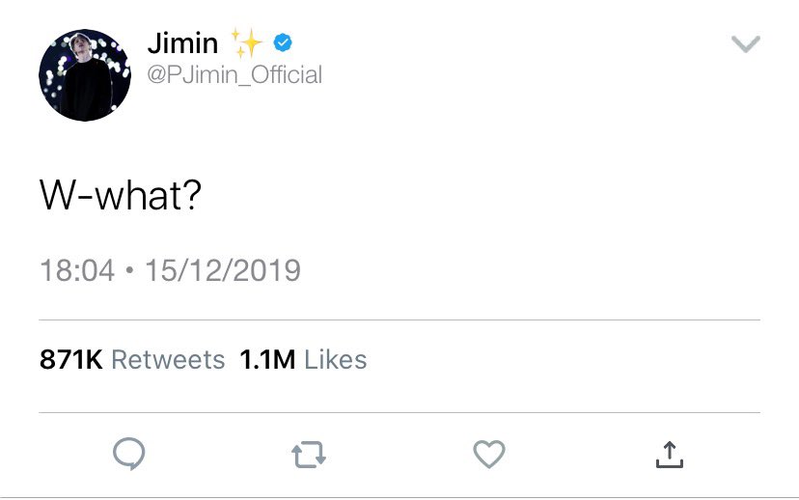View the Likes list label
This screenshot has height=500, width=799.
pos(335,360)
